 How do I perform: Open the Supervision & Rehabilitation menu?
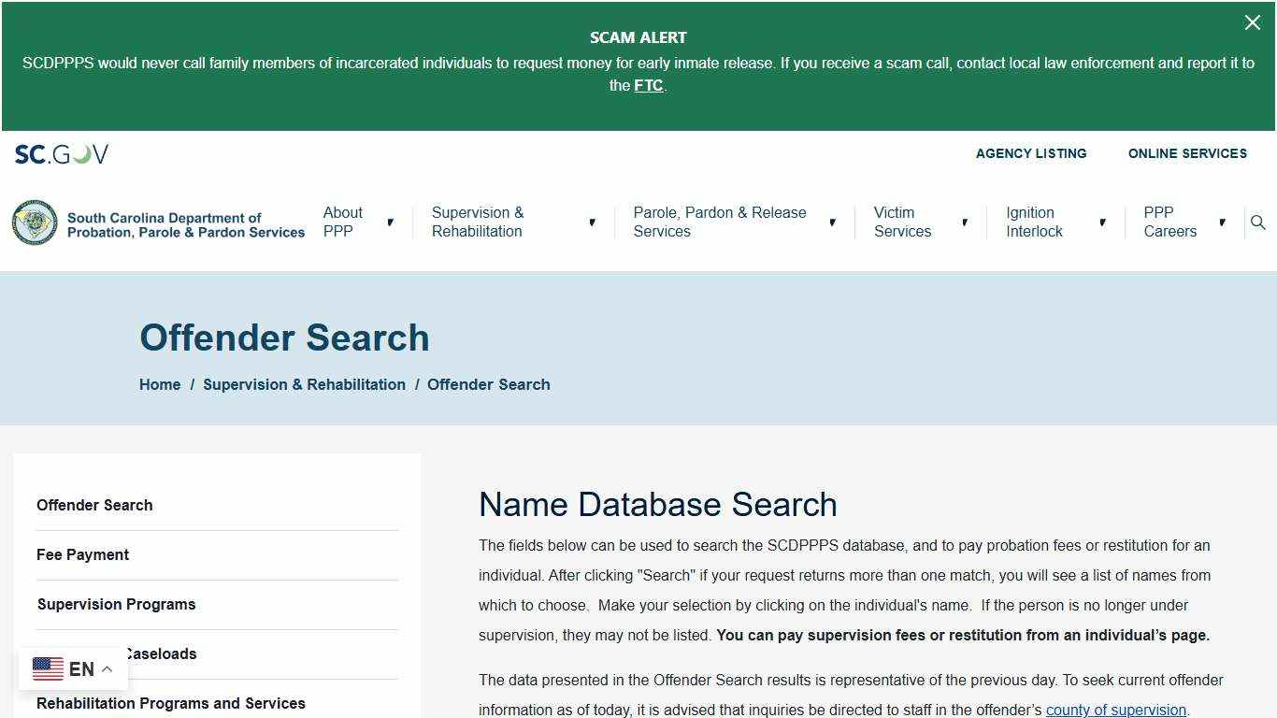click(x=477, y=223)
